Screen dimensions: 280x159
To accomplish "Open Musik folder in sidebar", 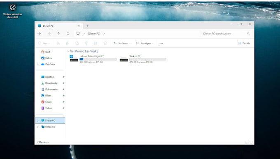I will (x=47, y=102).
